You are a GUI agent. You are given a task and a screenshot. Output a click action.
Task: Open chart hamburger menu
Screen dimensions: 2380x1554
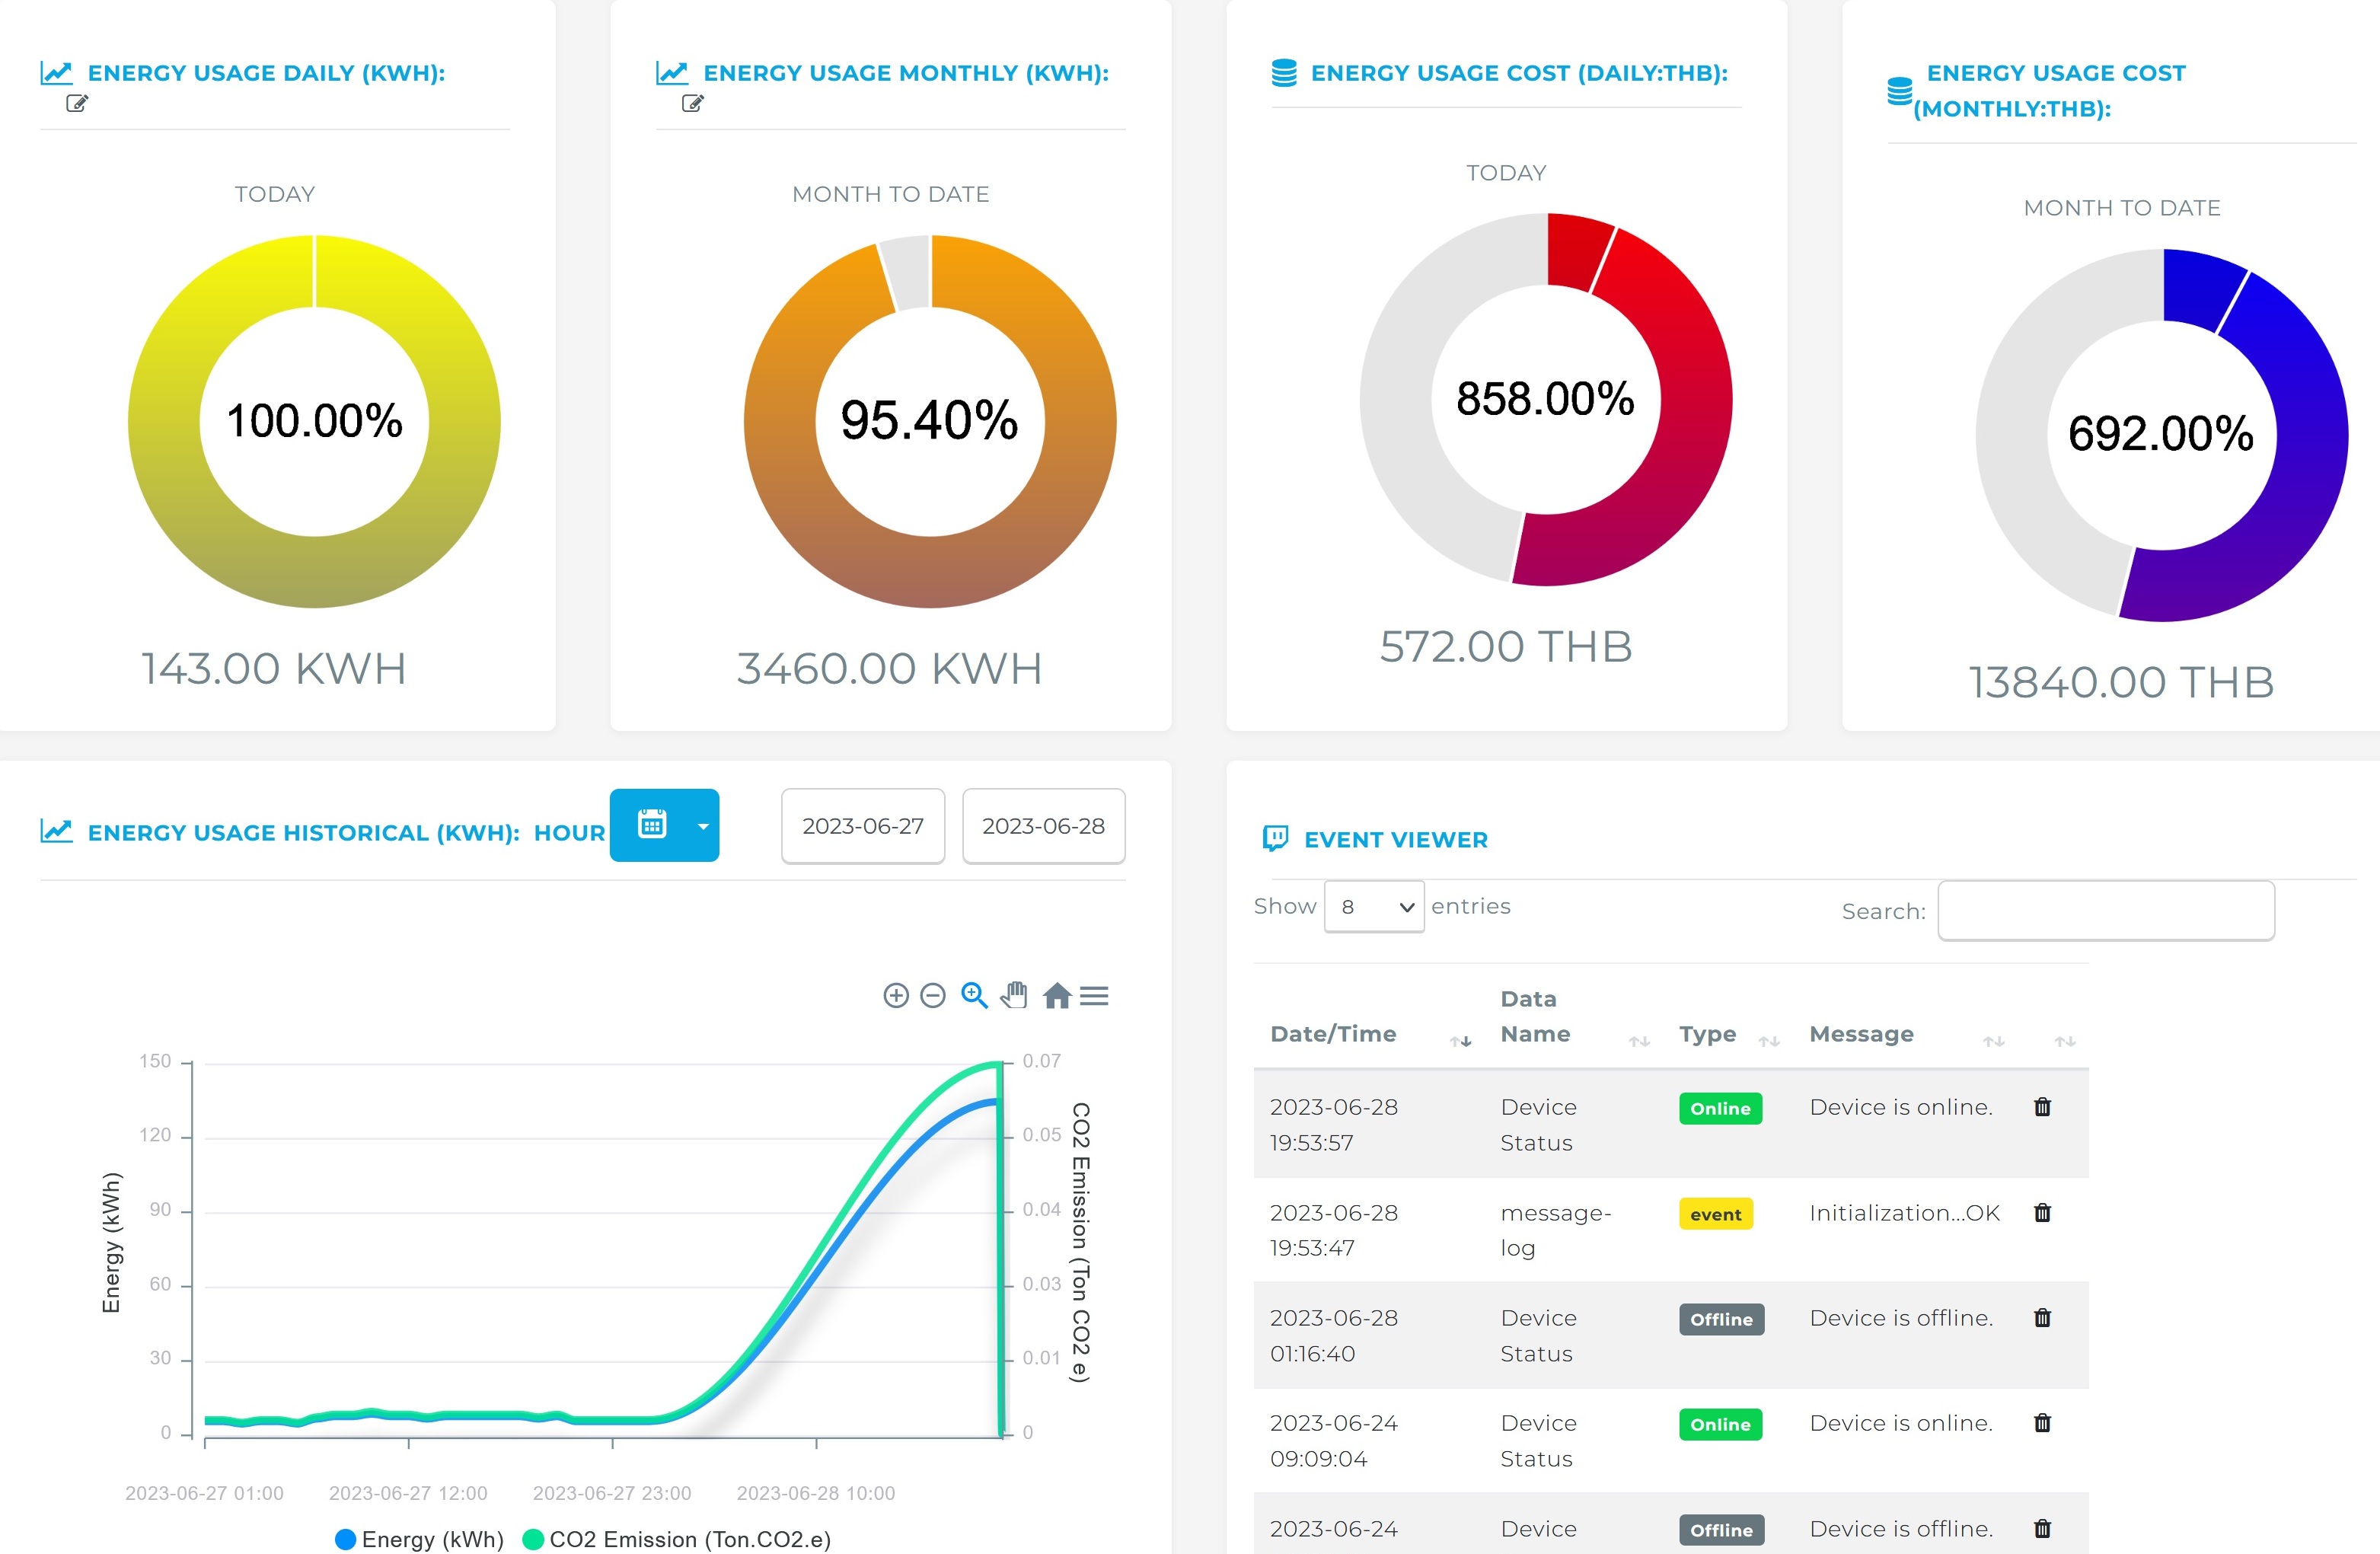coord(1094,995)
